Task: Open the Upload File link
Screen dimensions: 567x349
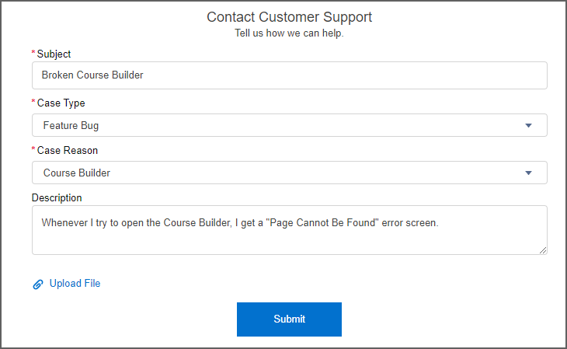Action: coord(75,284)
